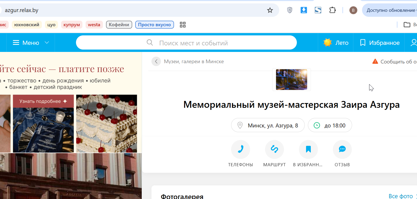This screenshot has width=417, height=199.
Task: Open the купрум bookmark
Action: pyautogui.click(x=72, y=25)
